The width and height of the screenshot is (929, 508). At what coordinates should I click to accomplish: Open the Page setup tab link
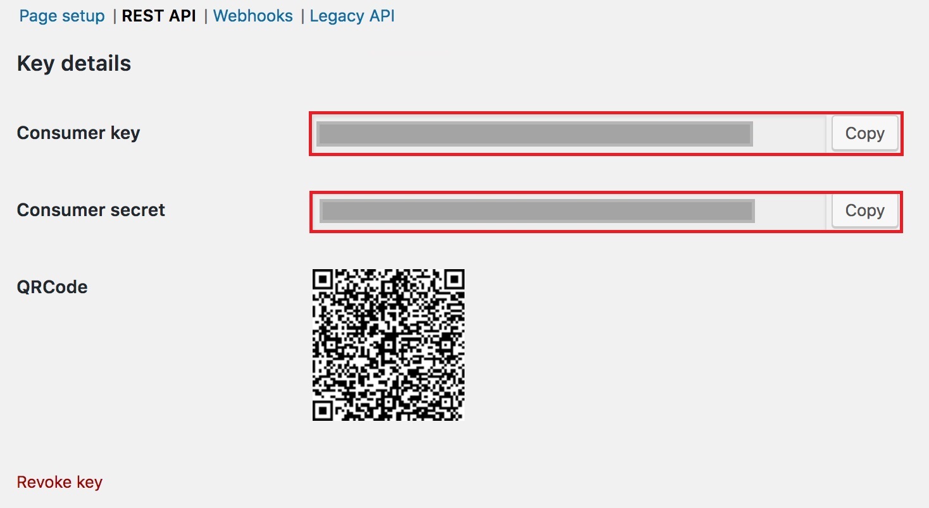pyautogui.click(x=62, y=16)
